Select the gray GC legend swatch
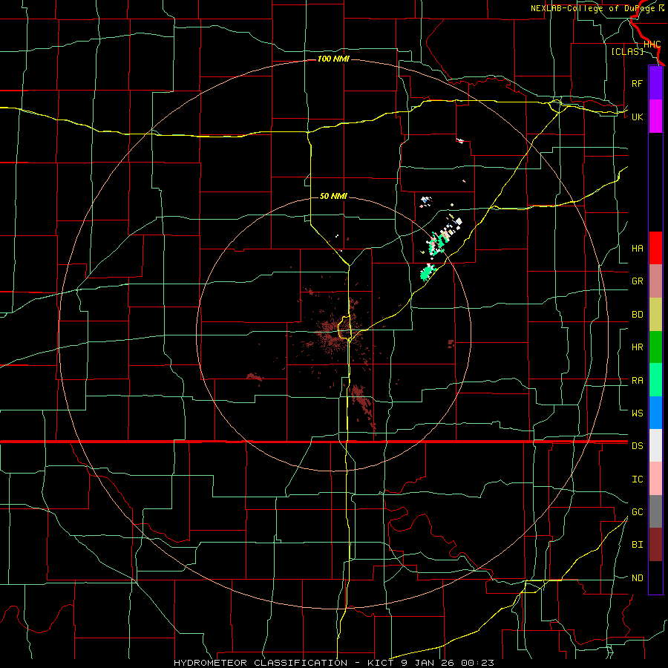The width and height of the screenshot is (668, 668). pos(655,511)
